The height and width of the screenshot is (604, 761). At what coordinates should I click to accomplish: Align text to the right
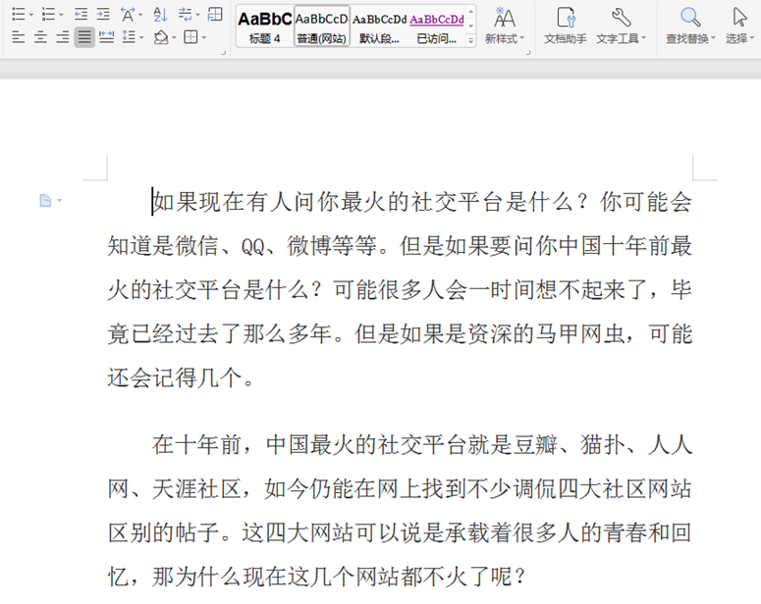pyautogui.click(x=62, y=37)
